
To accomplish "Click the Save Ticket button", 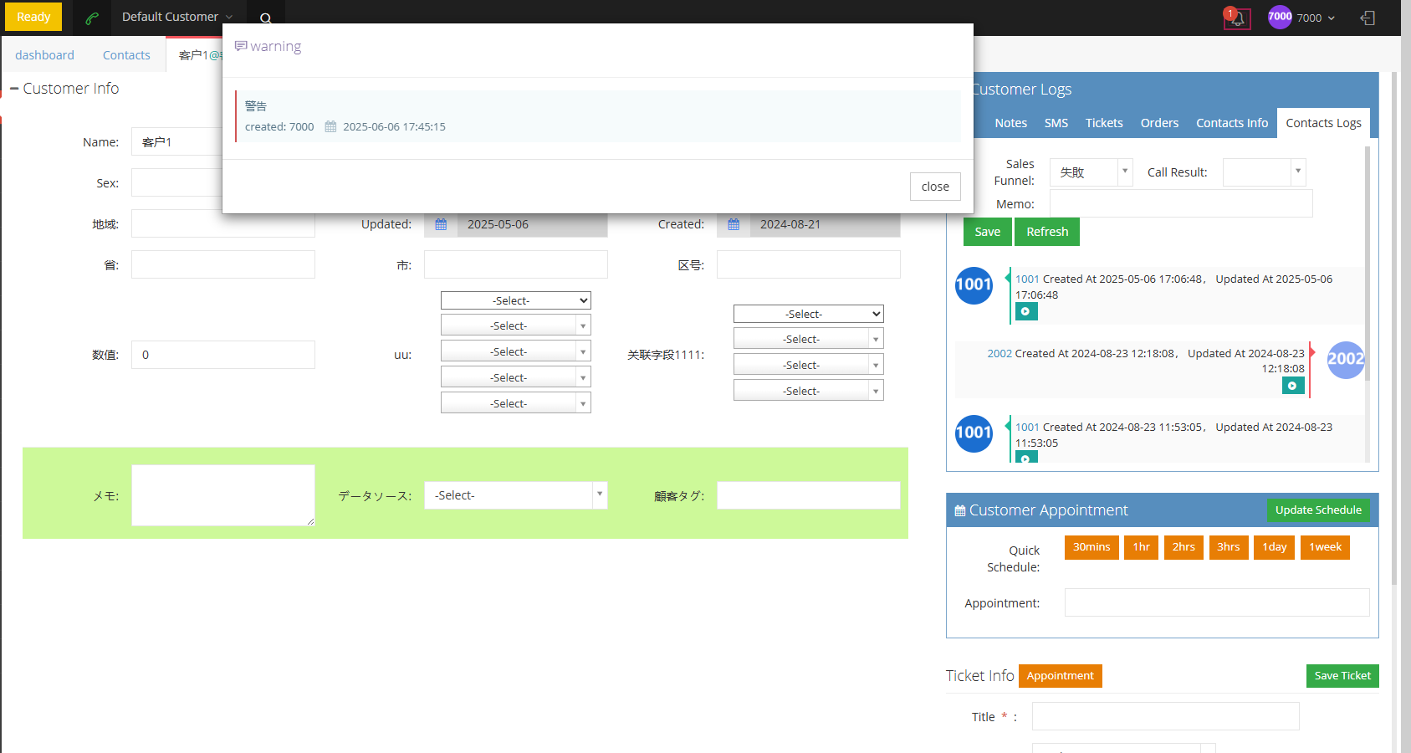I will pos(1342,676).
